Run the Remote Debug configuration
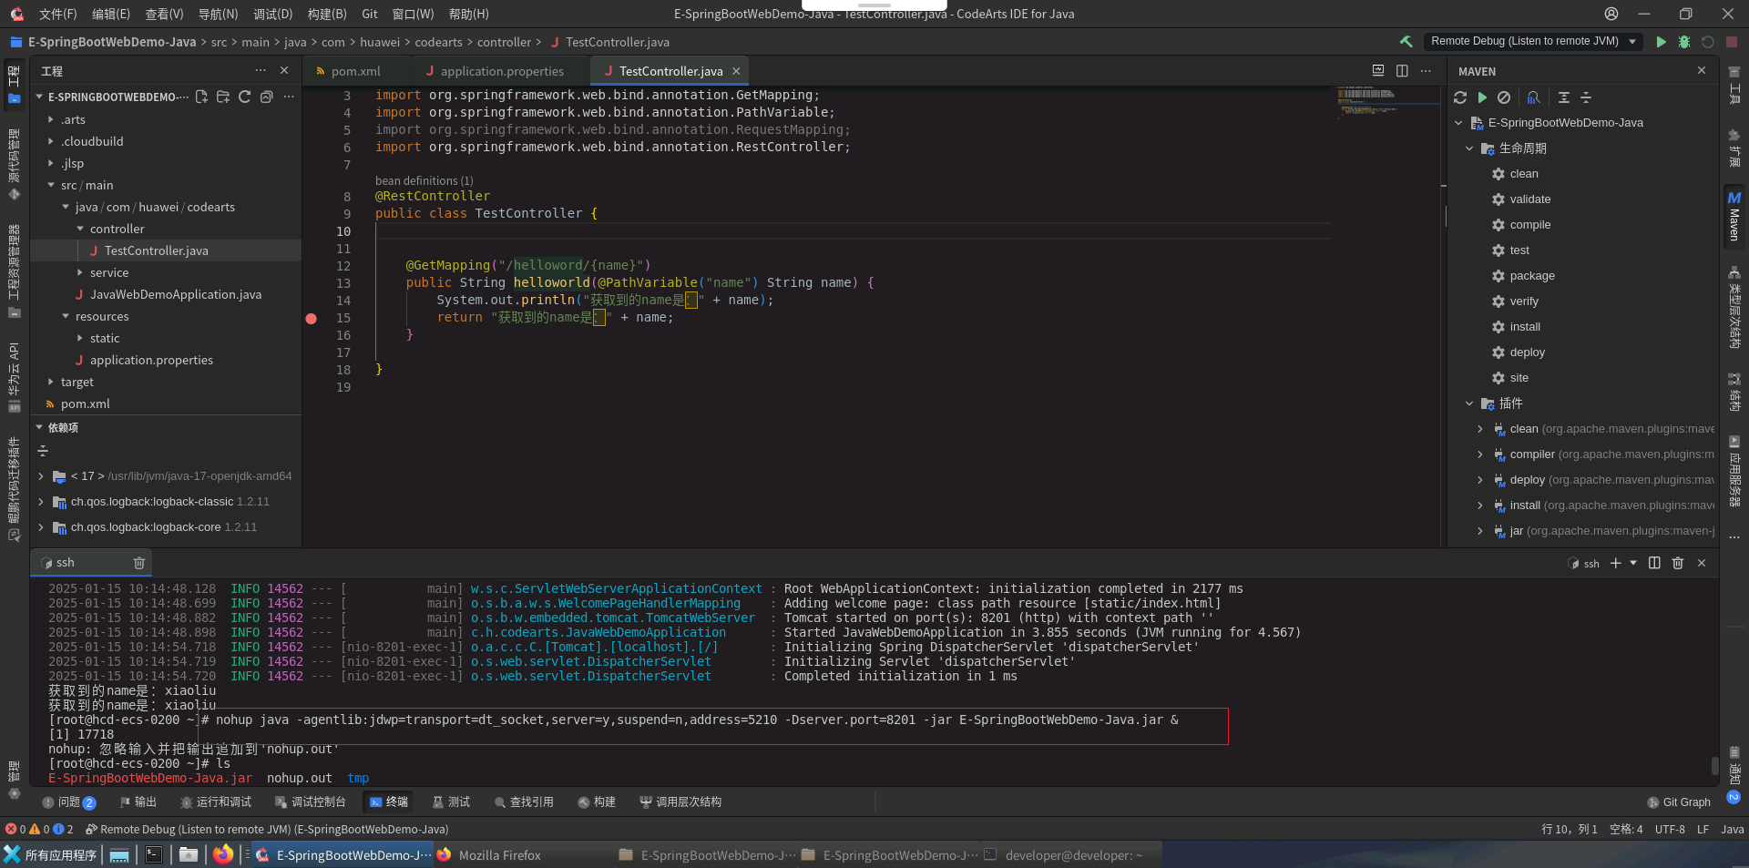This screenshot has height=868, width=1749. [1661, 42]
